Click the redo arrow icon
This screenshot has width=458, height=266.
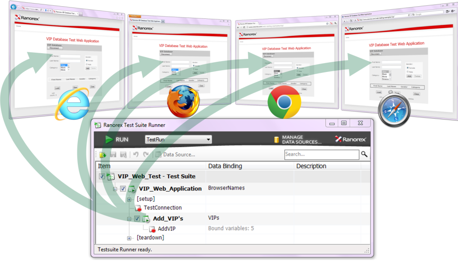pyautogui.click(x=146, y=155)
